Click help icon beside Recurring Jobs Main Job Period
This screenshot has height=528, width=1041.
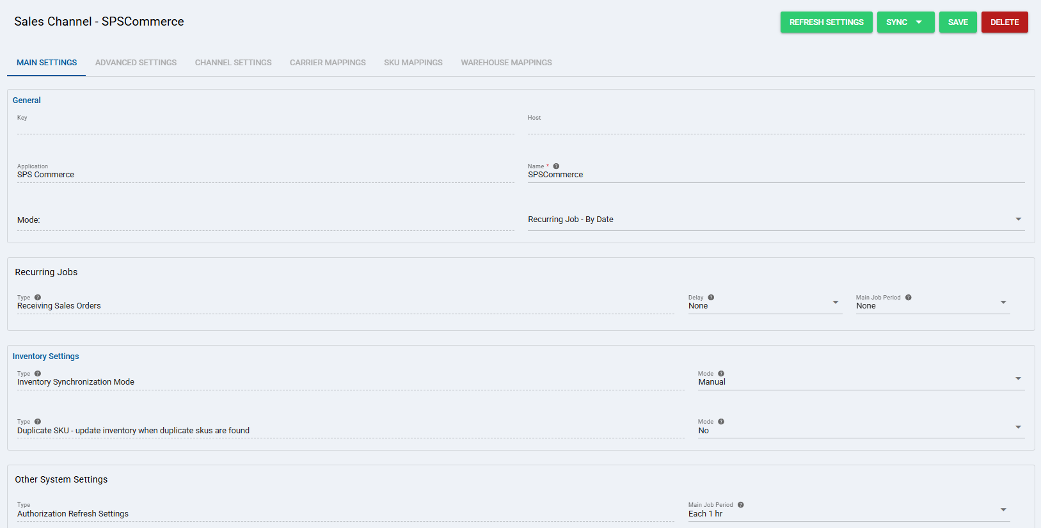point(909,298)
